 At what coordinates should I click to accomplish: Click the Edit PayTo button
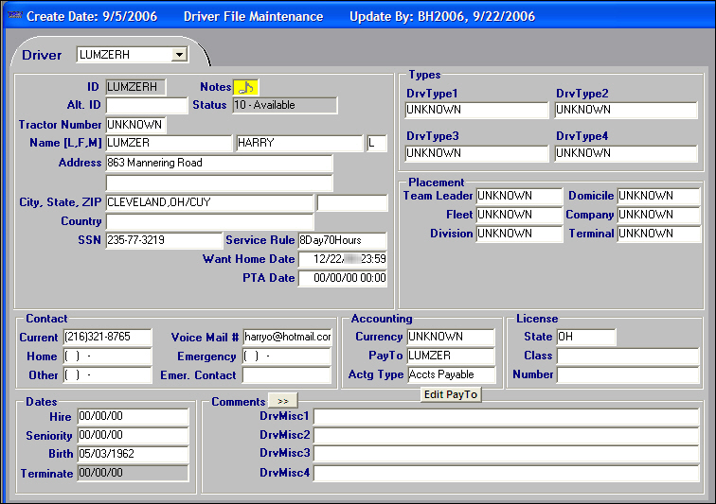point(451,394)
